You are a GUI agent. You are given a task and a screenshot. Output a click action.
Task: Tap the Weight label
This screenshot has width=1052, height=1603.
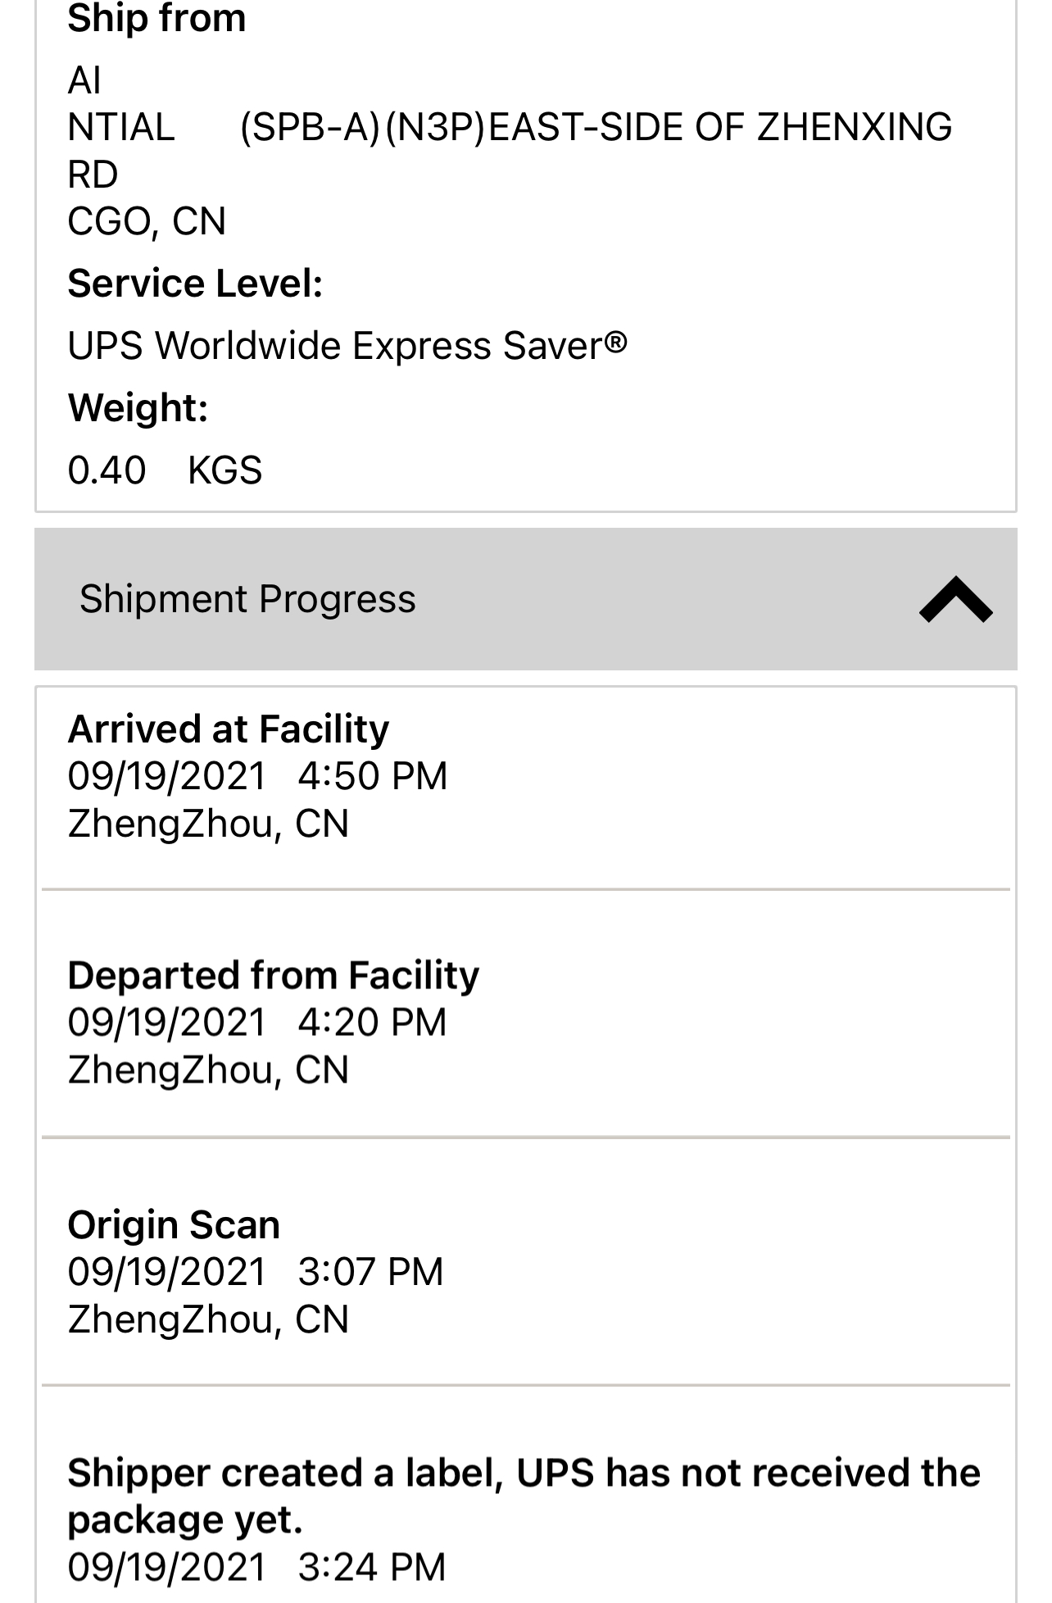coord(138,407)
